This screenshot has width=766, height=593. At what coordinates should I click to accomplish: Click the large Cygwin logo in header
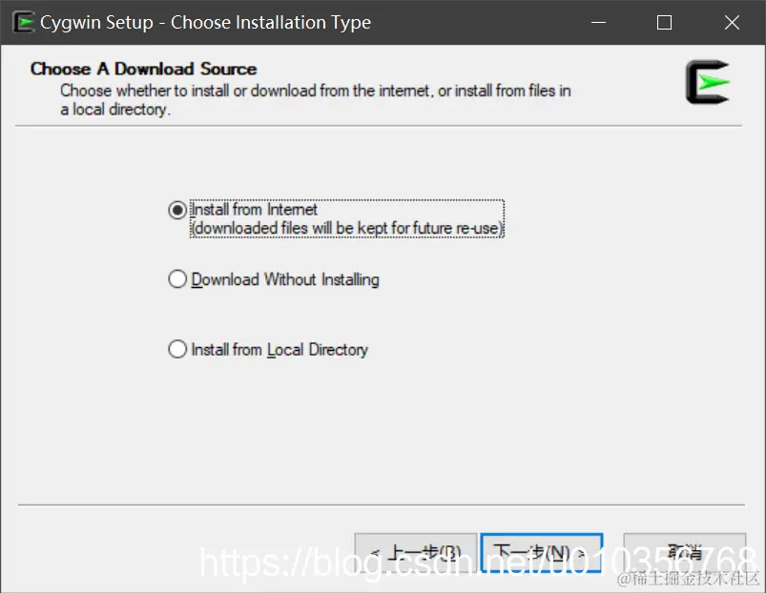click(708, 81)
